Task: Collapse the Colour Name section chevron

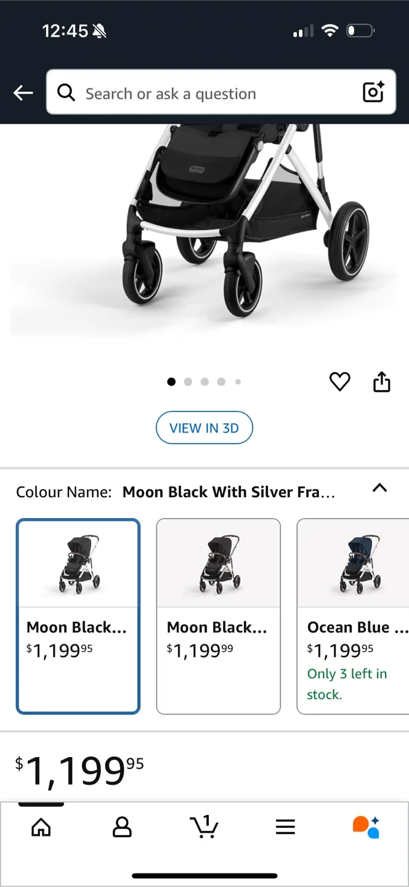Action: point(380,488)
